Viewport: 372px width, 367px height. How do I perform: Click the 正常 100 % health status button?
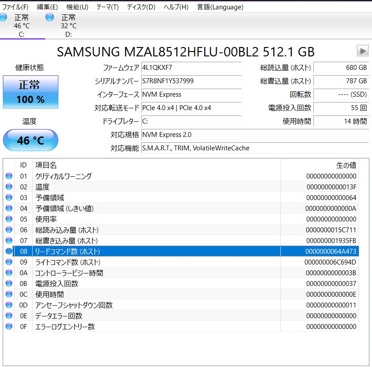30,92
